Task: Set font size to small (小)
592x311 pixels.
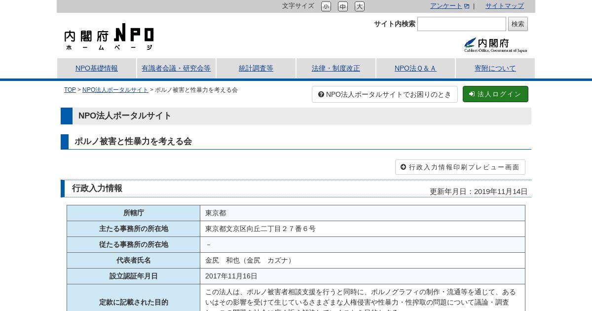Action: pos(326,6)
